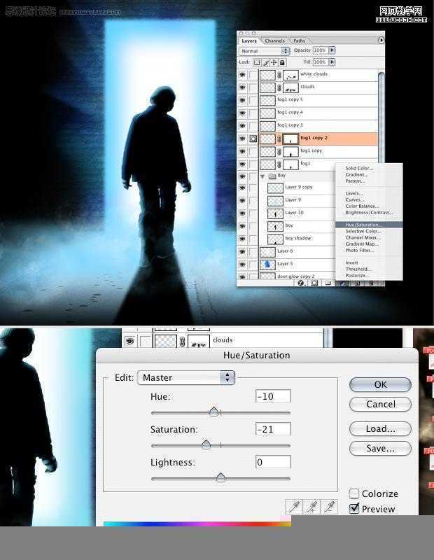Click the mask link icon on fog1 copy
The image size is (434, 560).
(279, 152)
